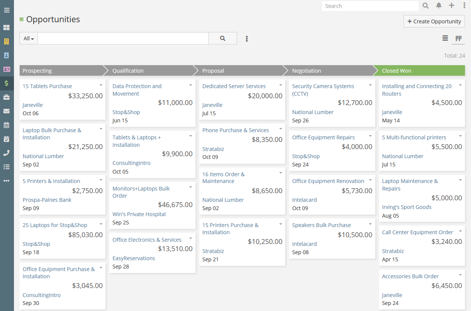Image resolution: width=471 pixels, height=311 pixels.
Task: Open dropdown arrow on 15 Tablets Purchase card
Action: tap(101, 85)
